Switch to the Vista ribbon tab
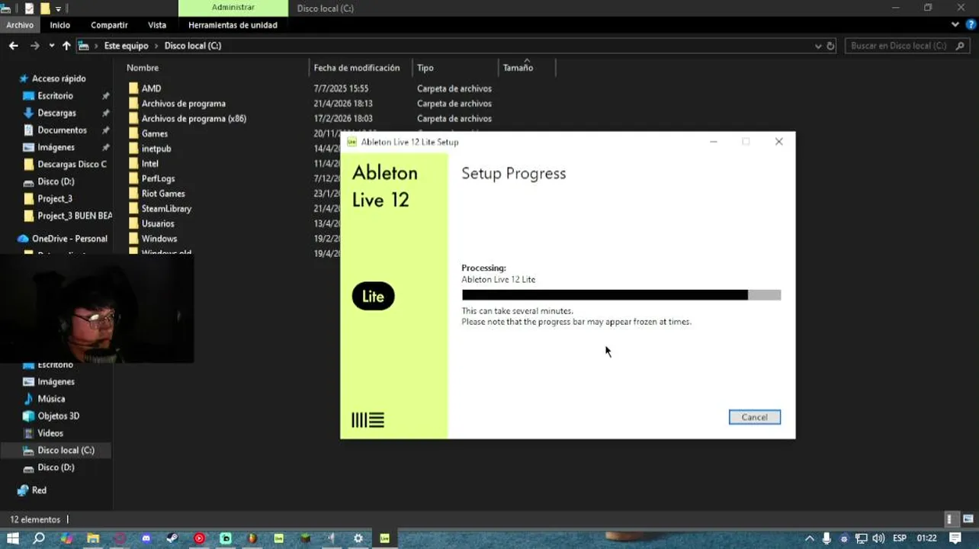Screen dimensions: 979x549 tap(157, 25)
